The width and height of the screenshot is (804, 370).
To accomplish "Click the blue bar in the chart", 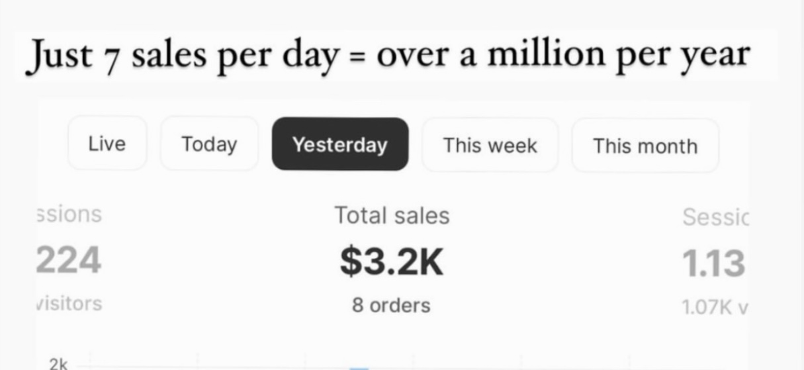I will click(x=359, y=368).
